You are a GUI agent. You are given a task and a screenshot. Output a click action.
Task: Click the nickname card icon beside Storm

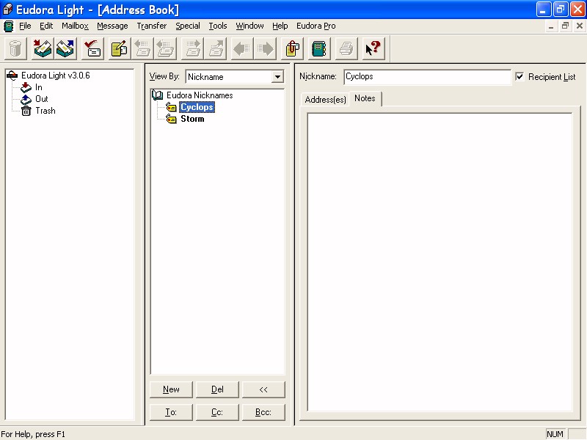click(171, 119)
